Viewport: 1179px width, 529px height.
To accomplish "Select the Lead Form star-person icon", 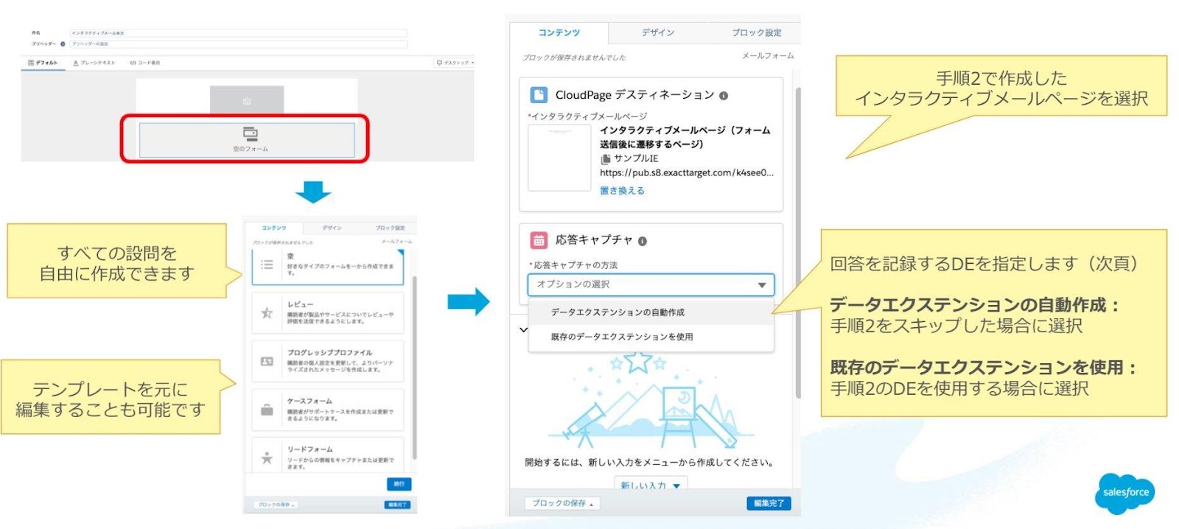I will click(x=267, y=458).
